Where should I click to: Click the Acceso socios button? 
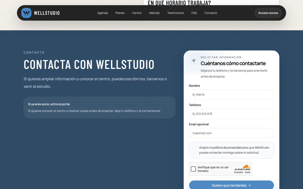268,13
